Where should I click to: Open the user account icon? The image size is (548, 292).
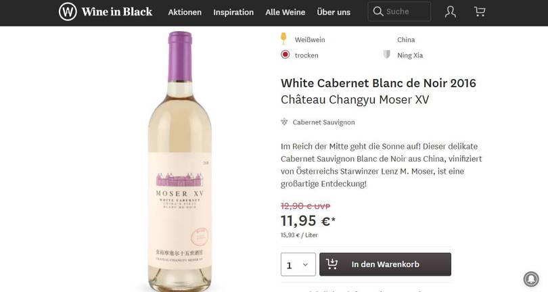tap(451, 11)
